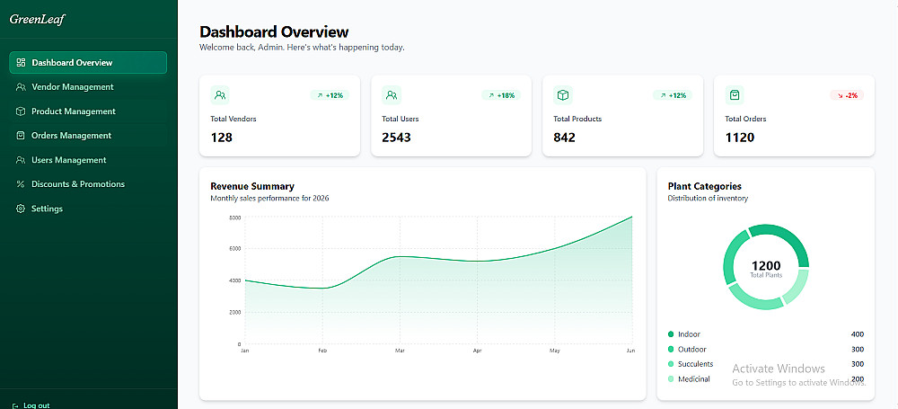Click the revenue line peak at Jun
The image size is (898, 409).
tap(631, 217)
